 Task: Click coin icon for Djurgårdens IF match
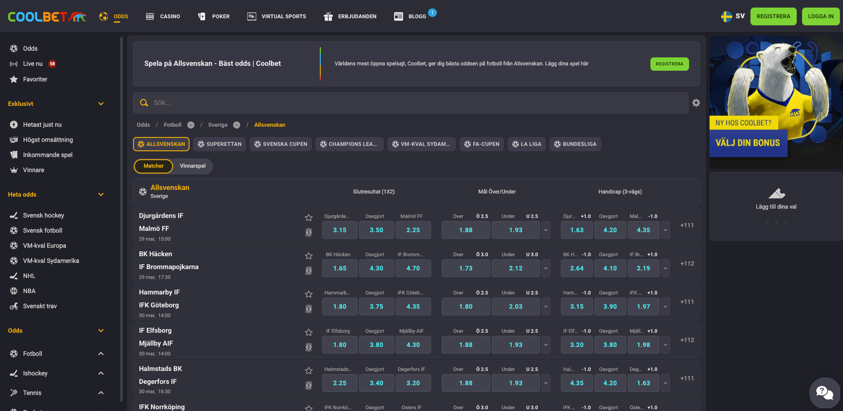pyautogui.click(x=309, y=232)
